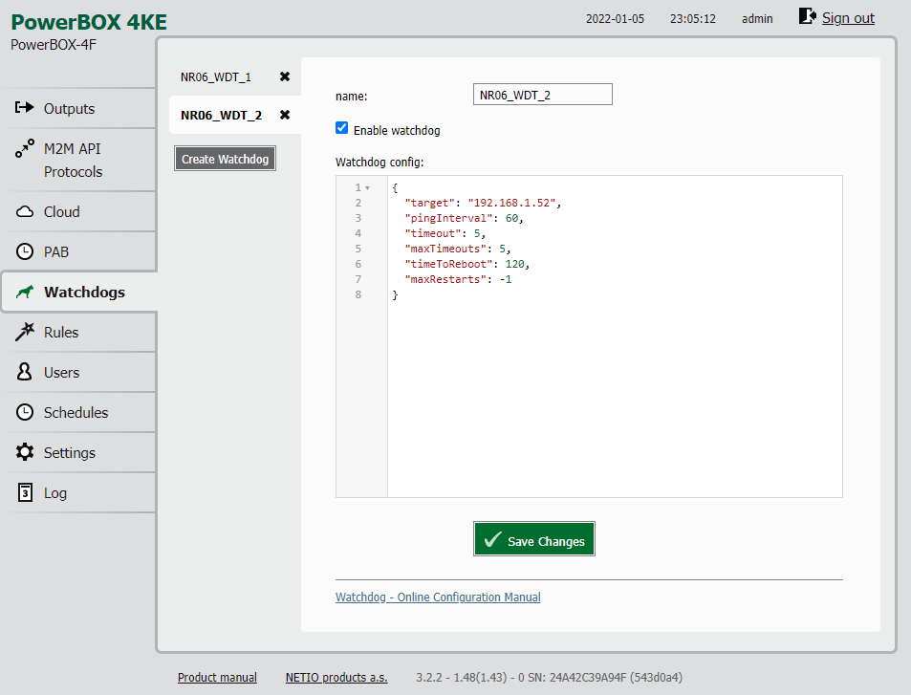Click the Settings gear icon
Image resolution: width=911 pixels, height=695 pixels.
[x=25, y=452]
